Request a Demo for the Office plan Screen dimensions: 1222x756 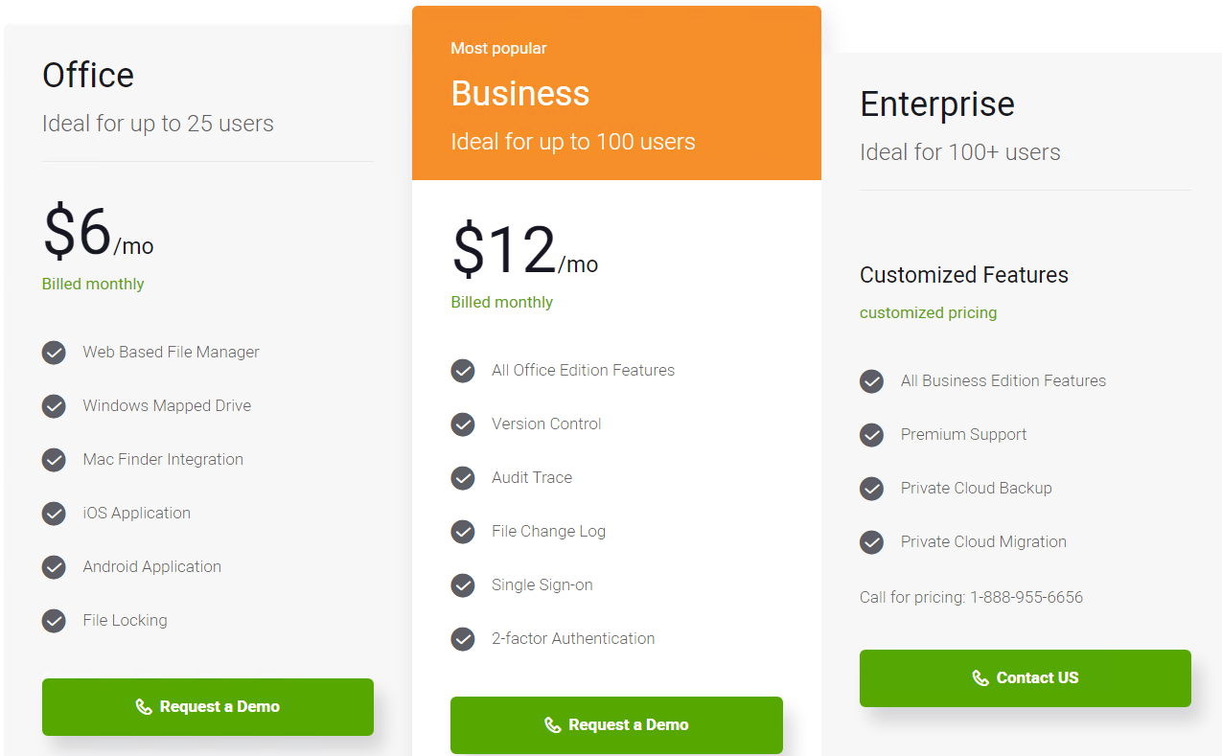(208, 707)
